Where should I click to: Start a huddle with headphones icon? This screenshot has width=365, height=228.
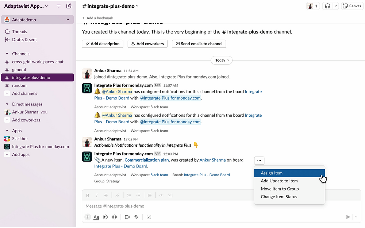pos(327,6)
